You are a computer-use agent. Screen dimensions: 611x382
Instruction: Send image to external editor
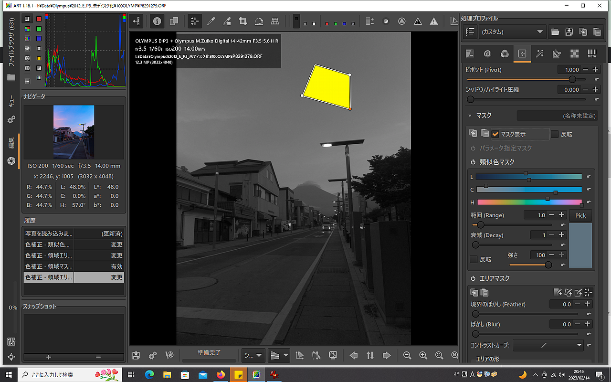[x=169, y=355]
